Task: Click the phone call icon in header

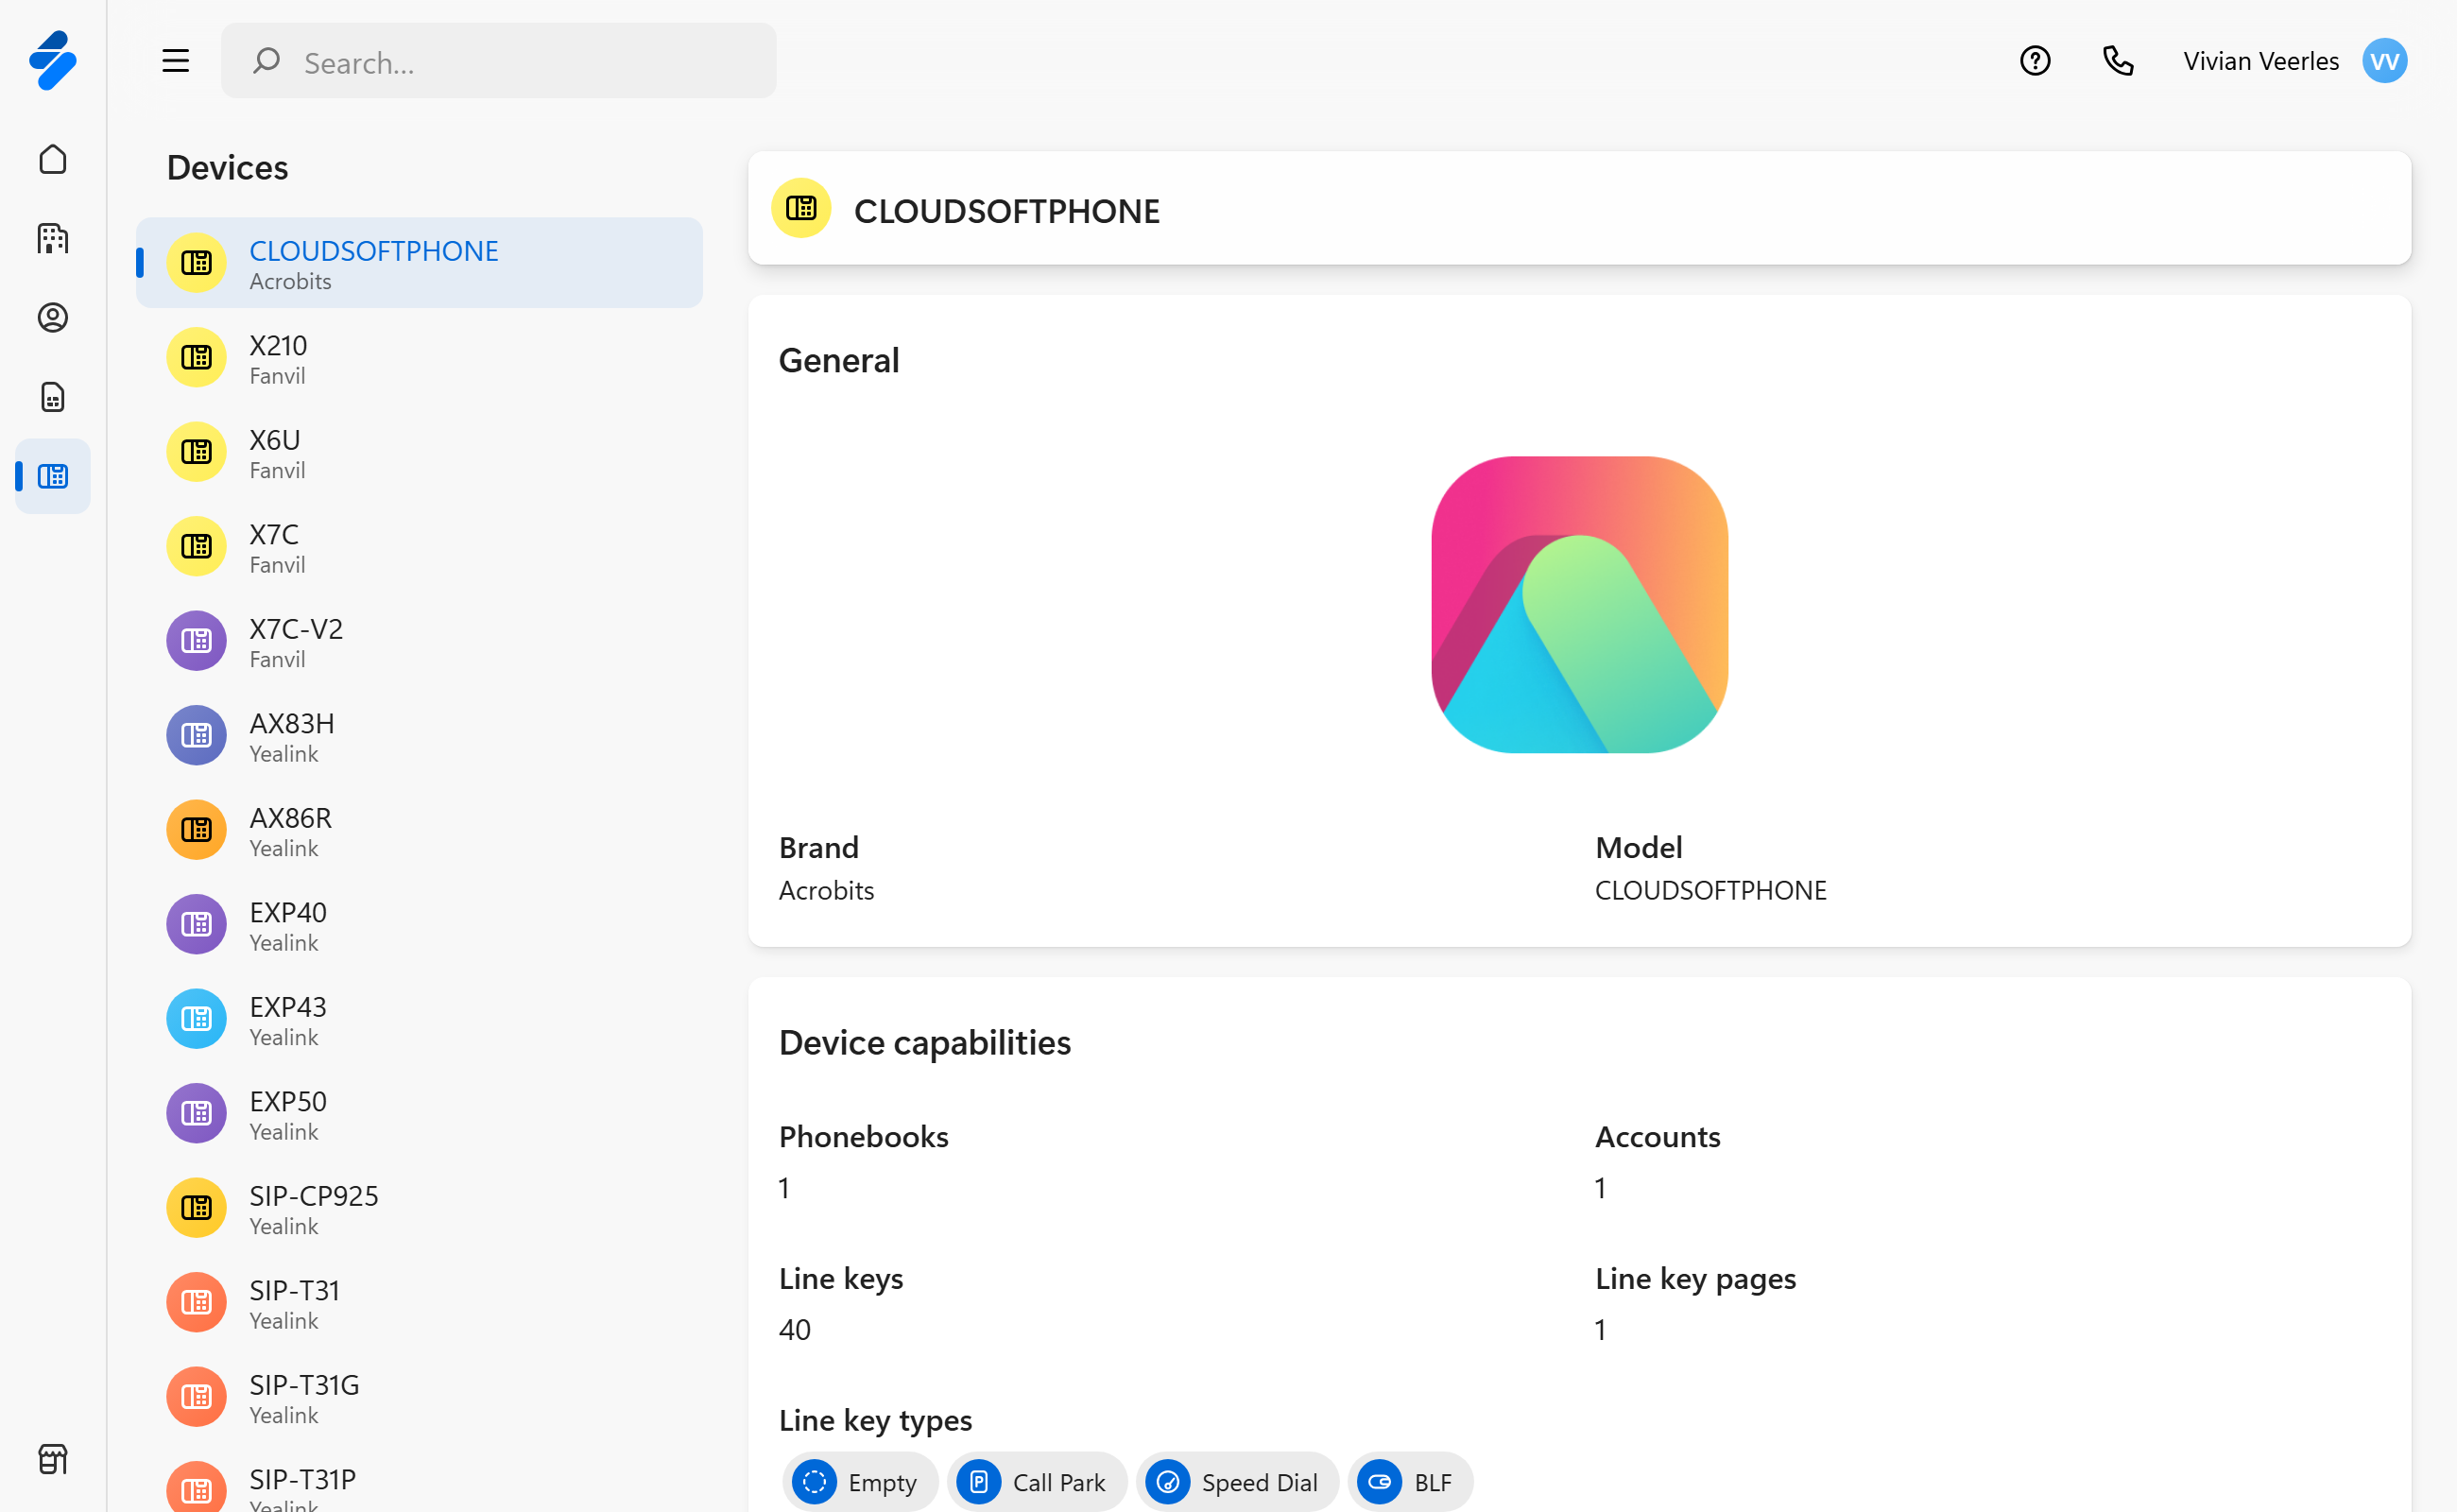Action: click(2118, 61)
